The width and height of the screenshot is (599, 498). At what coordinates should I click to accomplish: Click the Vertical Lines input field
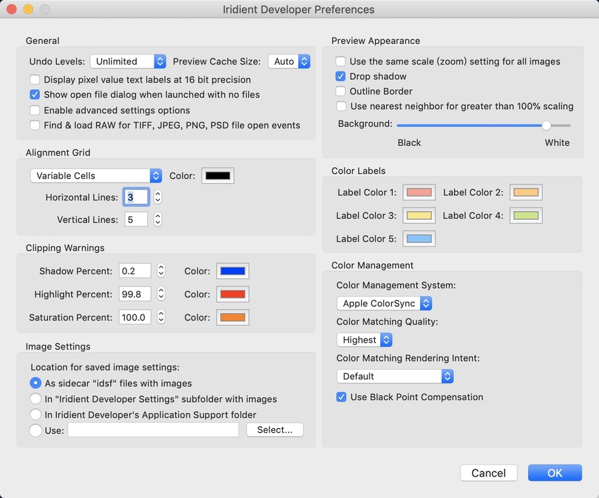(x=136, y=220)
